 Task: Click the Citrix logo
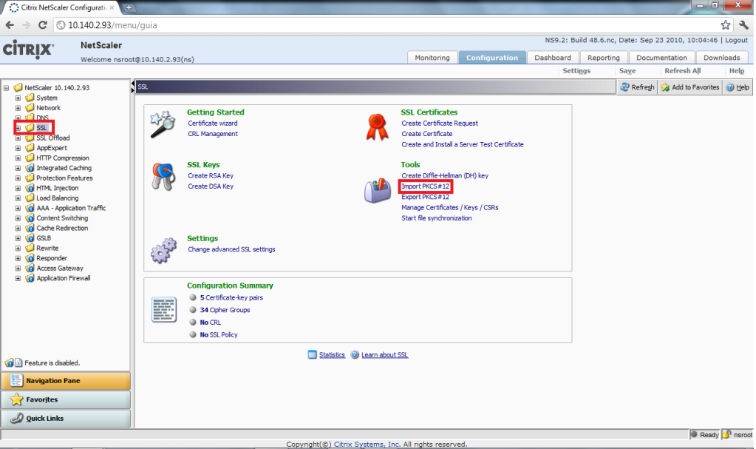(28, 50)
